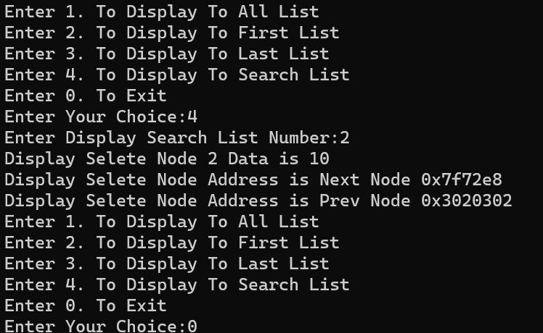Click the Next Node address 0x7f72e8

tap(462, 180)
